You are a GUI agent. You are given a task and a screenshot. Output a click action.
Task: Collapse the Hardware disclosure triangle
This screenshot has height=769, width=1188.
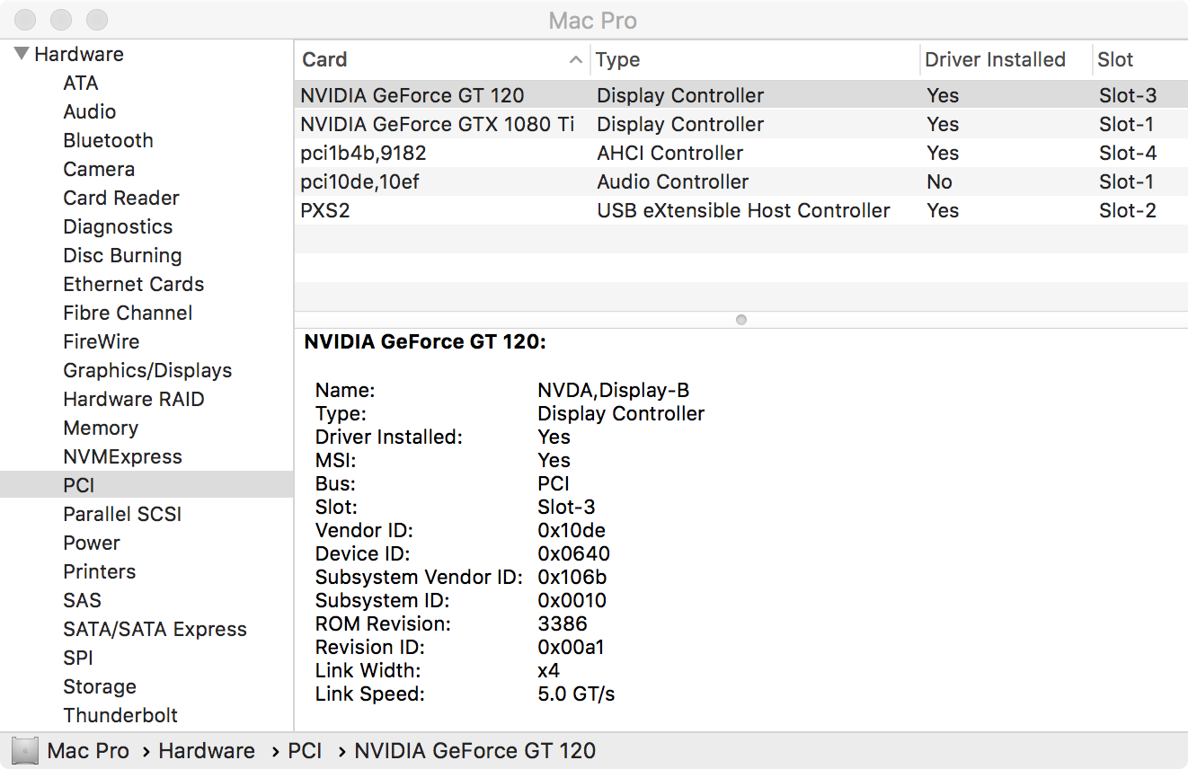point(22,54)
